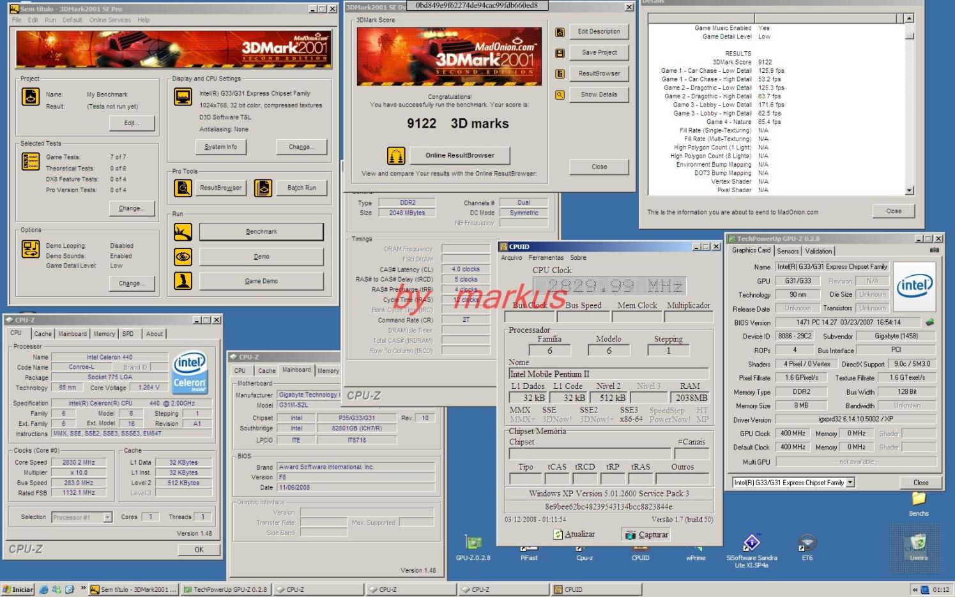
Task: Click the Intel logo in GPU-Z
Action: 915,286
